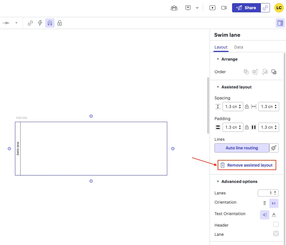Toggle the padding lock icon
The width and height of the screenshot is (286, 245).
247,127
